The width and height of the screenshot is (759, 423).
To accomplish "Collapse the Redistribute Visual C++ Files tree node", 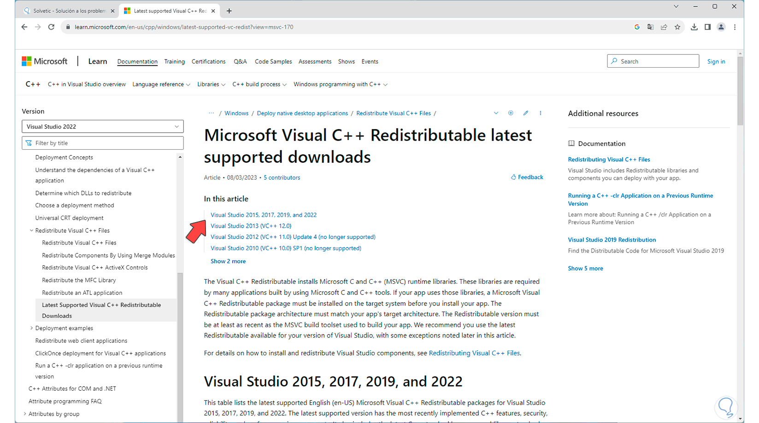I will [31, 230].
